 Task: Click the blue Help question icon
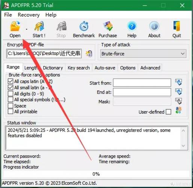tap(132, 26)
